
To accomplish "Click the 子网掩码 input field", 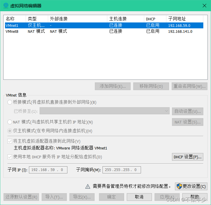I will coord(122,170).
